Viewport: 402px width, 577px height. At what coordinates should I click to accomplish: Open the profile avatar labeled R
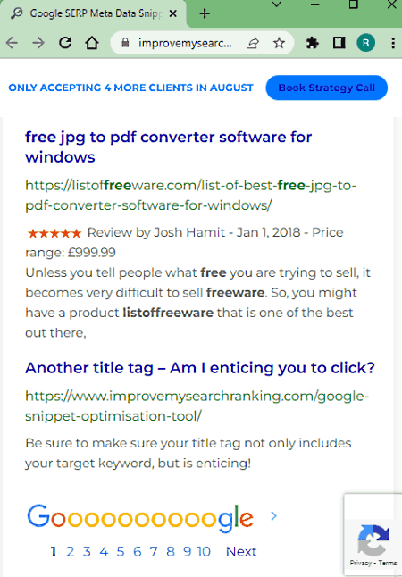[365, 43]
